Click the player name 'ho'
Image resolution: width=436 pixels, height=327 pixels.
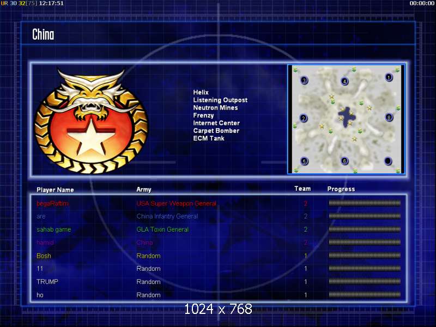40,295
